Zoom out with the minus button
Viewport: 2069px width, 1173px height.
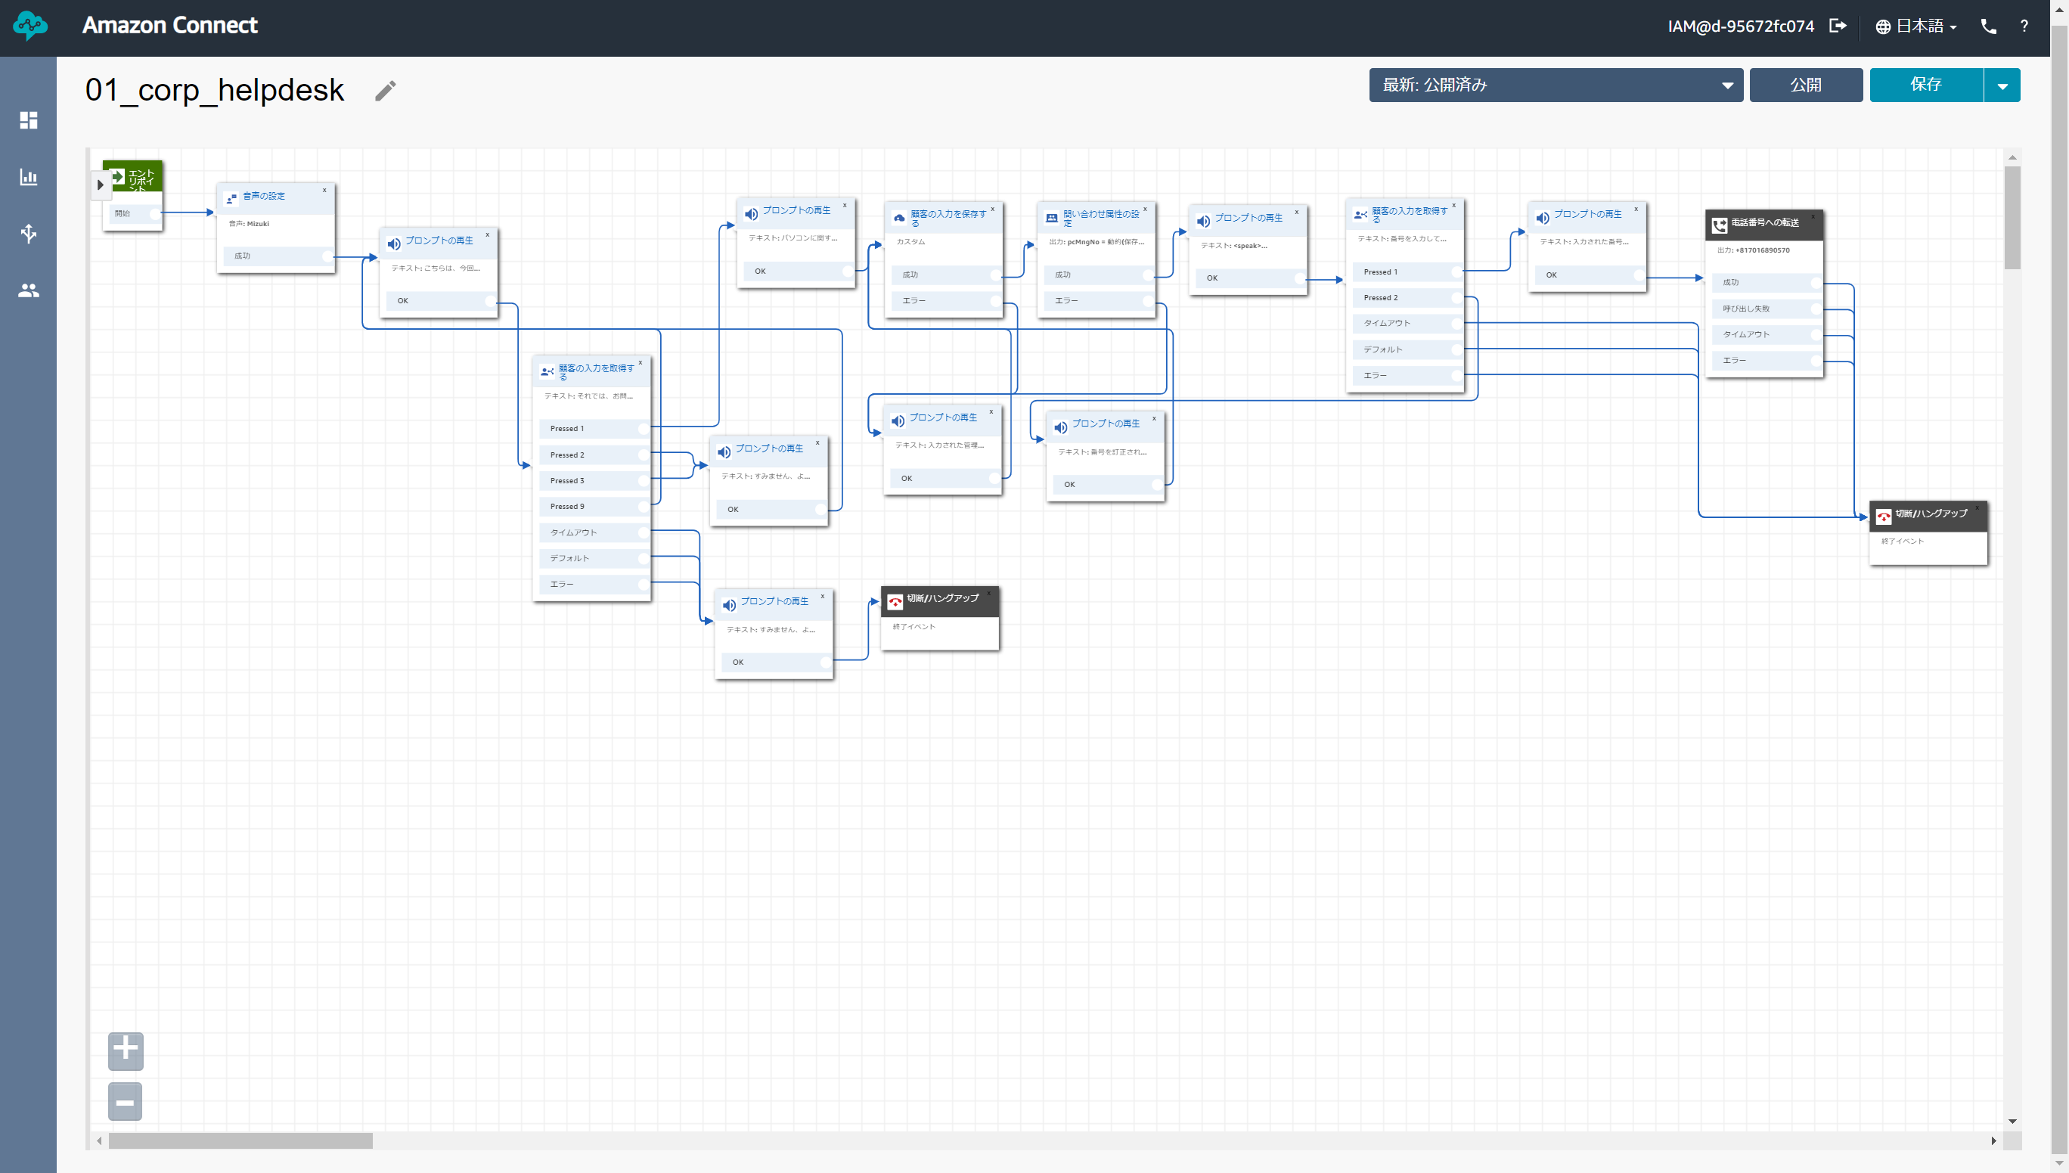point(125,1101)
